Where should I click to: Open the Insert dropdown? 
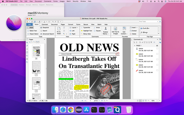click(x=133, y=28)
